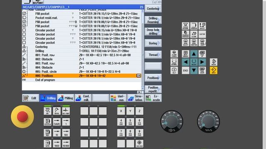266x149 pixels.
Task: Click the PAGE UP key
Action: (x=202, y=54)
